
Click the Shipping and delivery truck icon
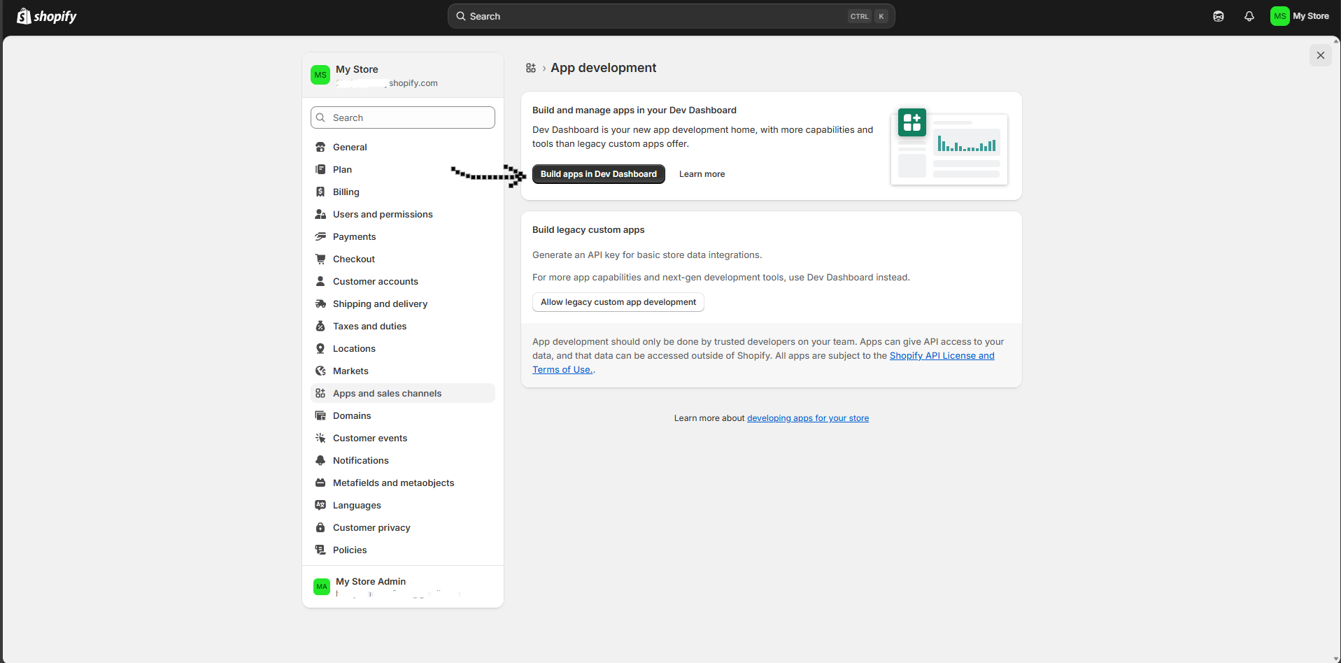[x=320, y=304]
